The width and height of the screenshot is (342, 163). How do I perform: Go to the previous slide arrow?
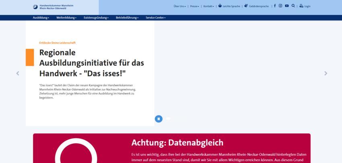tap(18, 73)
